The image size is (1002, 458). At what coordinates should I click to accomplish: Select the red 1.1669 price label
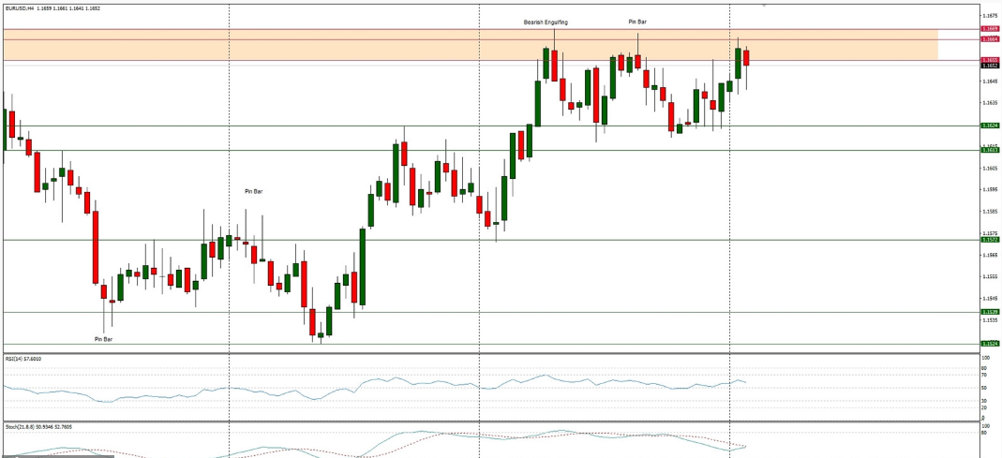[990, 29]
